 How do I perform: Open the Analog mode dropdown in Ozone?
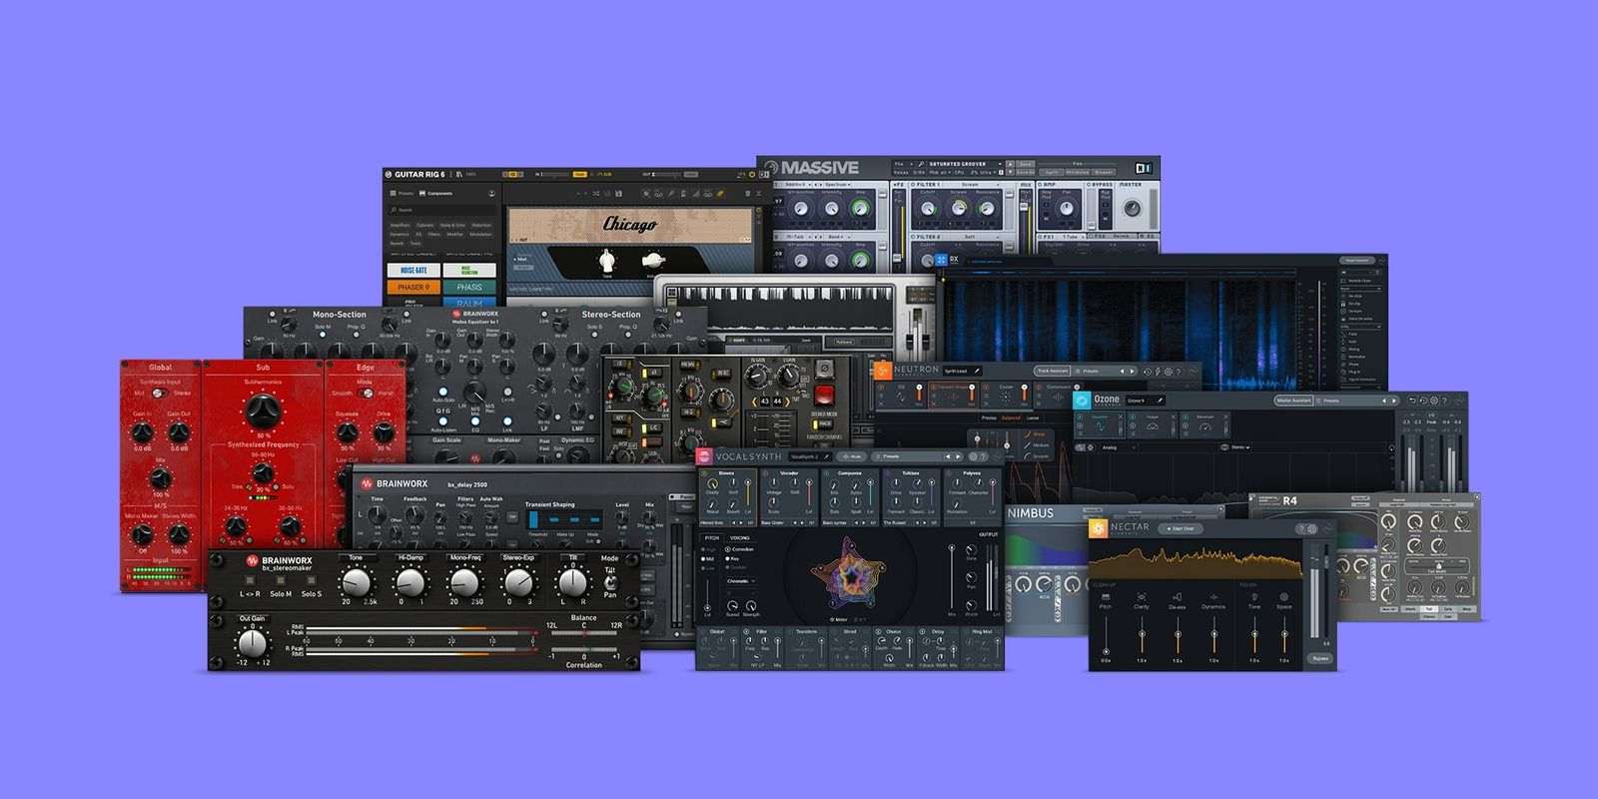tap(1117, 447)
